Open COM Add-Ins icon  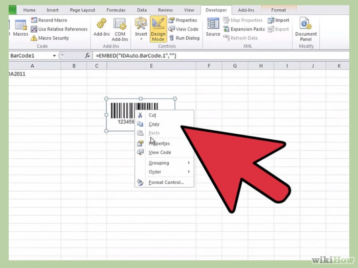coord(120,23)
